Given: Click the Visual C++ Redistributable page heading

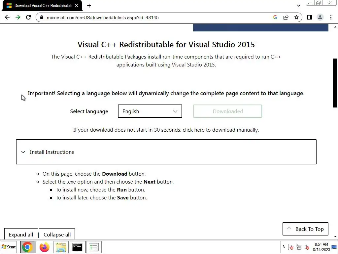Looking at the screenshot, I should [x=166, y=45].
